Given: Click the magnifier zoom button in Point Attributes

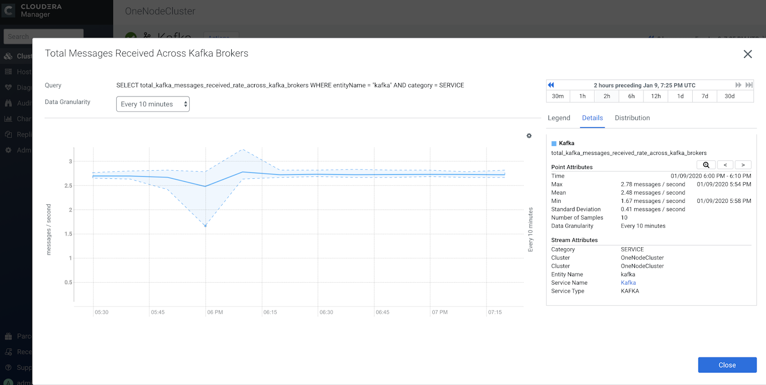Looking at the screenshot, I should [x=706, y=165].
